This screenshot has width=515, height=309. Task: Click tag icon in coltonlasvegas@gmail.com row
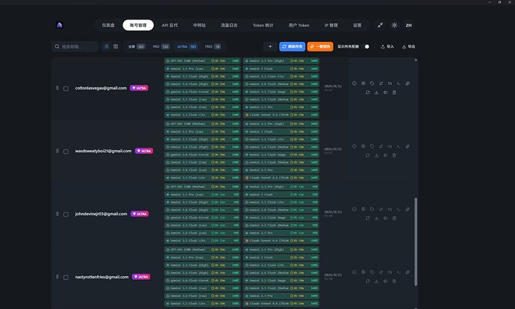pyautogui.click(x=372, y=84)
